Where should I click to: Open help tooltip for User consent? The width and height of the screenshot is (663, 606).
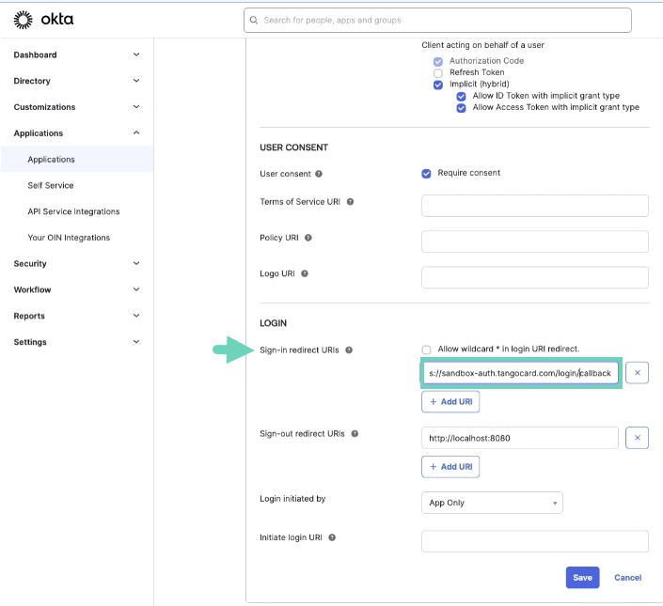[x=319, y=174]
